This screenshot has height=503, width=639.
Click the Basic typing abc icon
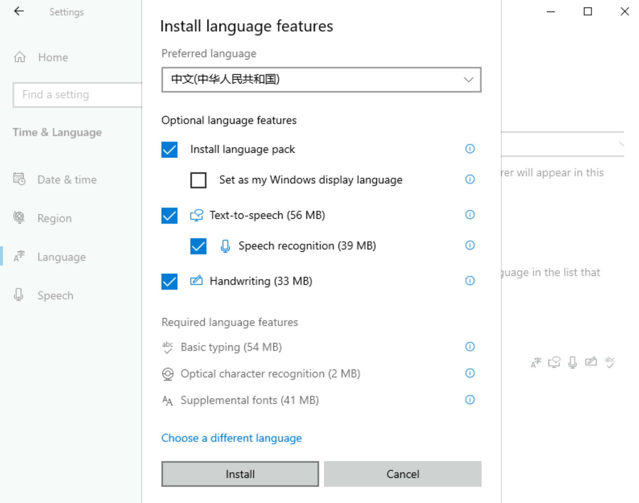168,347
